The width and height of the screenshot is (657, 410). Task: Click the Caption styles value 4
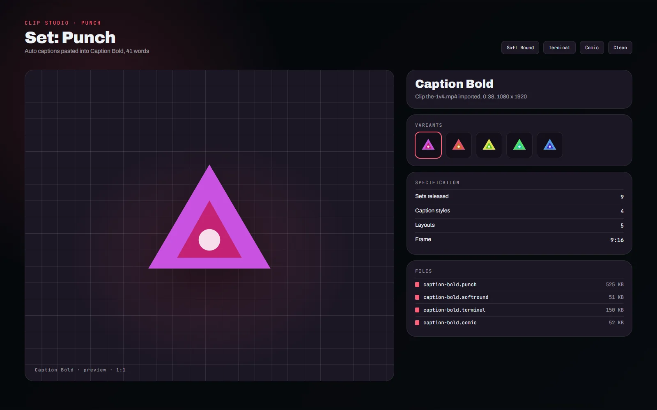click(622, 211)
